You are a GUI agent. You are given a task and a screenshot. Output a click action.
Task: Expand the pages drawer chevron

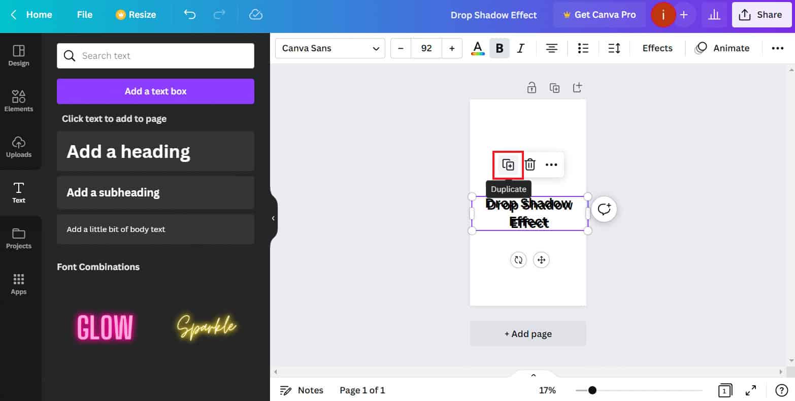tap(534, 375)
